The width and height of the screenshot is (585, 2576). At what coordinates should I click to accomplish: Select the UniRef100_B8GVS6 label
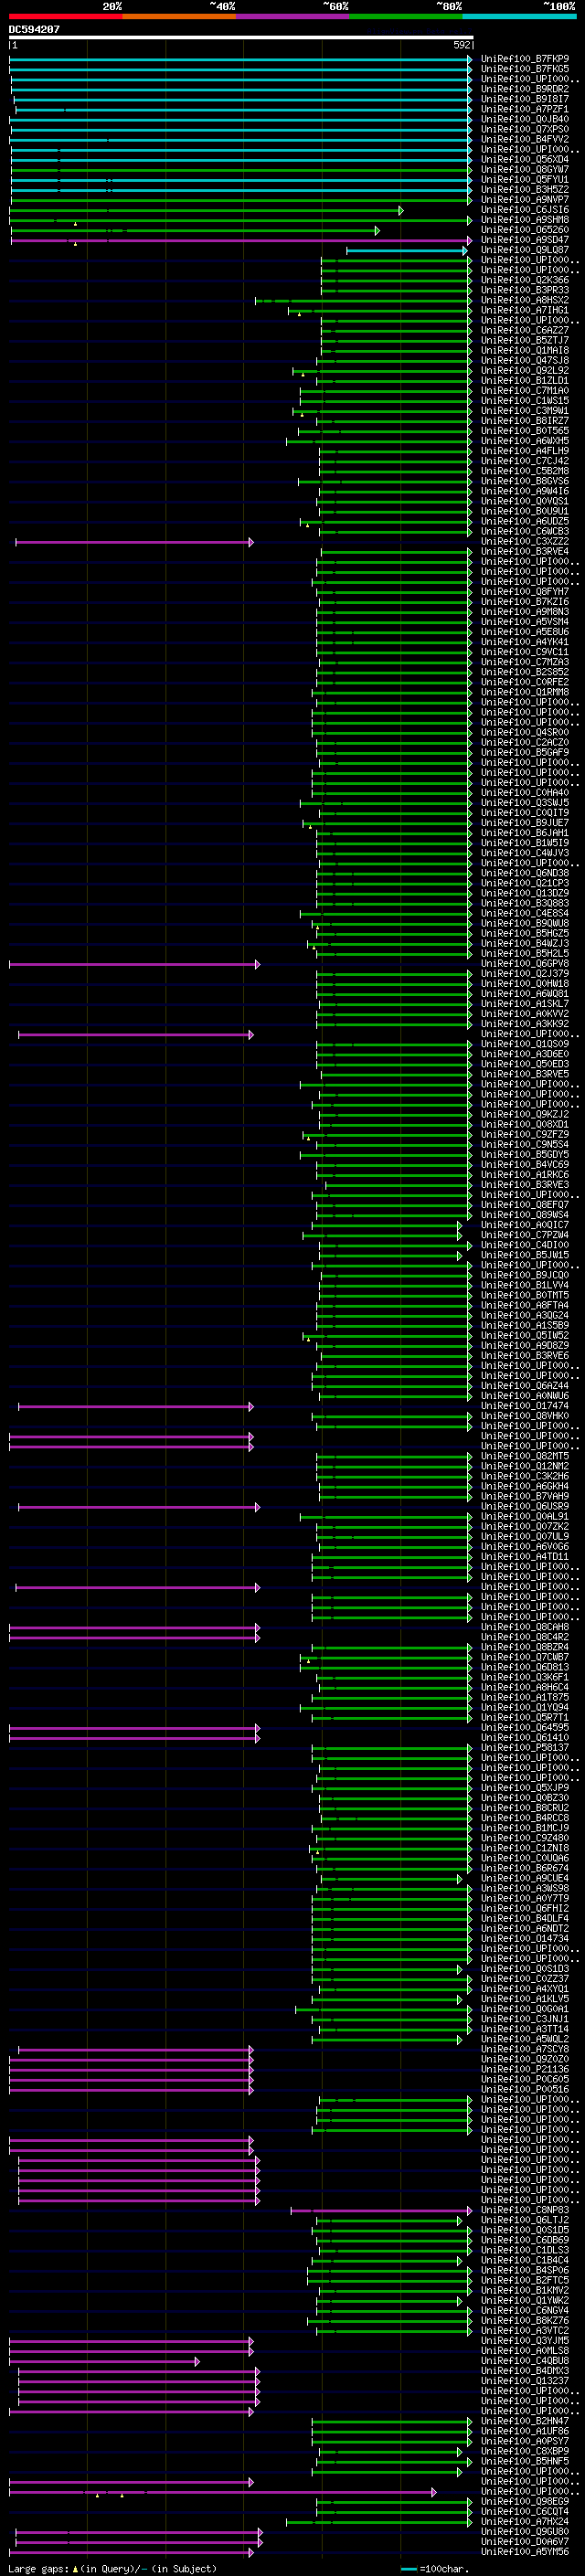[x=525, y=481]
